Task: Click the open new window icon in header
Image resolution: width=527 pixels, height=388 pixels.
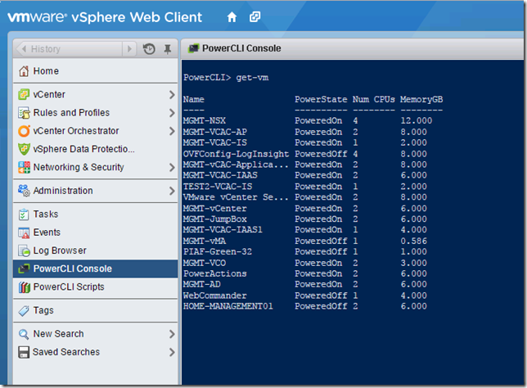Action: coord(254,17)
